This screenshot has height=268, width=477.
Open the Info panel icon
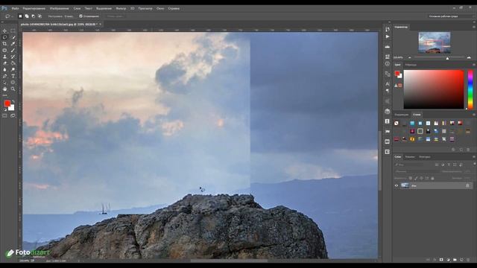click(x=388, y=64)
